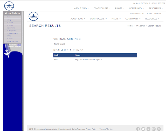Open the Twitter icon in the footer
Viewport: 166px width, 134px height.
pyautogui.click(x=148, y=129)
